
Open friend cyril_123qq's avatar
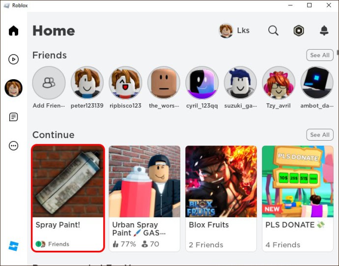pyautogui.click(x=202, y=83)
